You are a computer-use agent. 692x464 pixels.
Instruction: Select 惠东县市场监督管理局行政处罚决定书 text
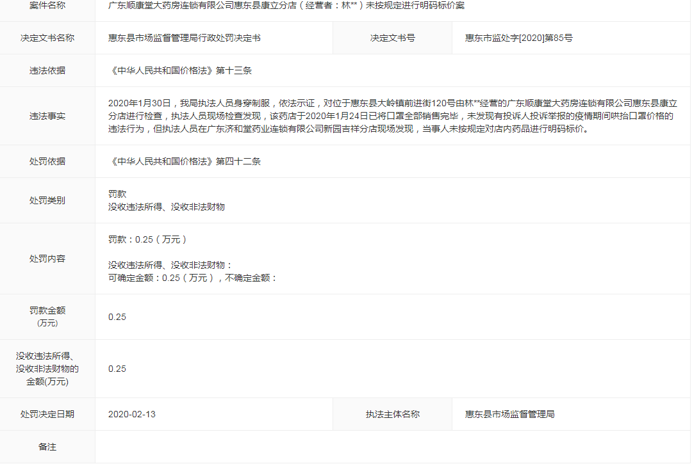point(185,38)
